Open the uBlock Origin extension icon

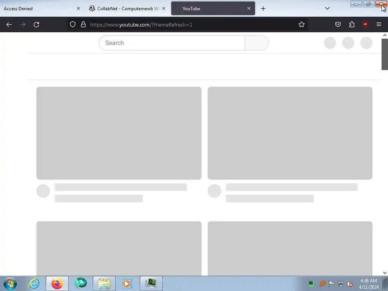pos(365,24)
